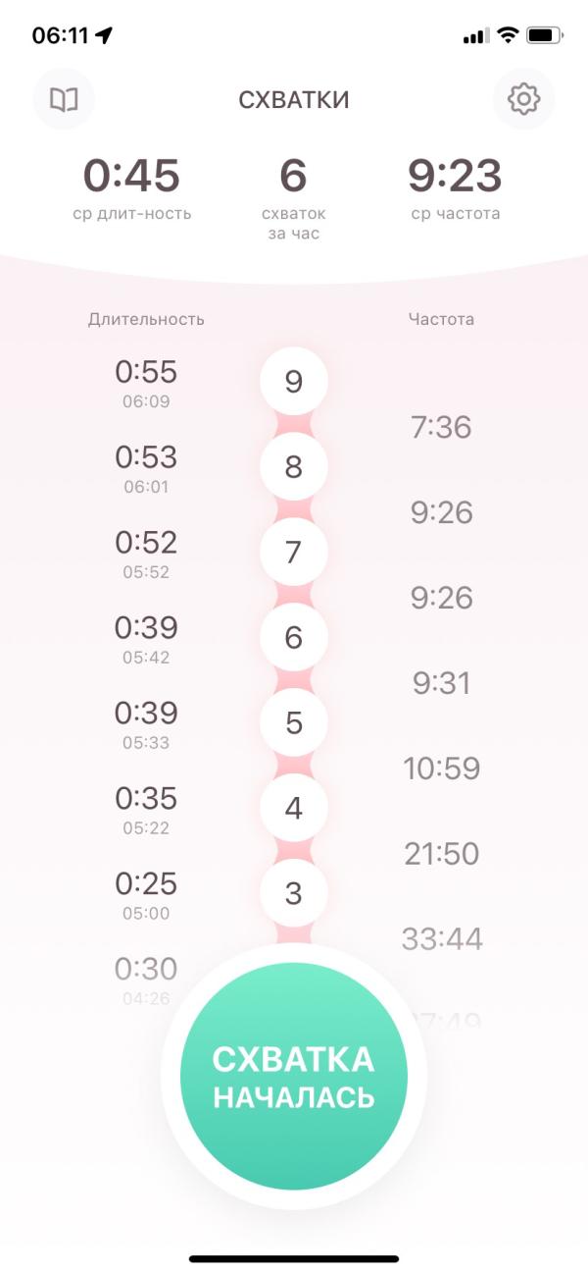The height and width of the screenshot is (1273, 588).
Task: Tap the location arrow in status bar
Action: click(x=104, y=35)
